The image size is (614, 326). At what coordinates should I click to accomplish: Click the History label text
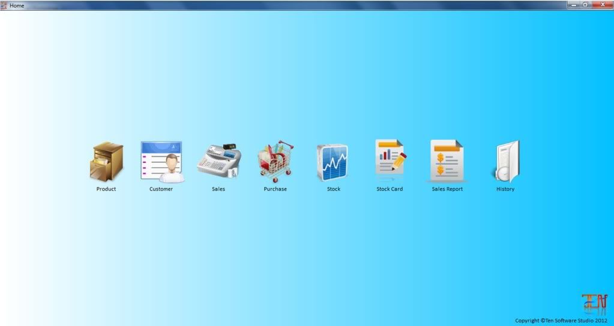point(505,189)
